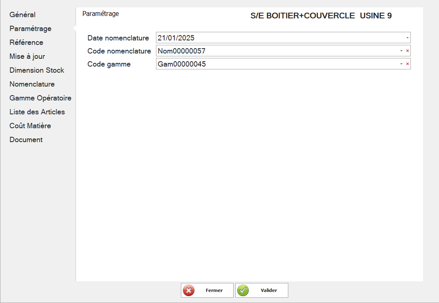Show the Nomenclature section
The height and width of the screenshot is (303, 439).
[x=32, y=84]
